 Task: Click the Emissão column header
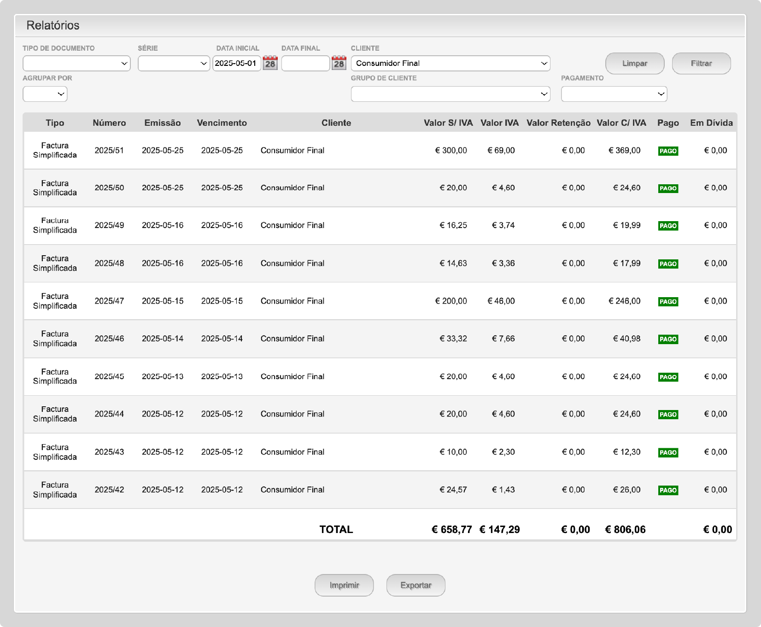tap(162, 123)
